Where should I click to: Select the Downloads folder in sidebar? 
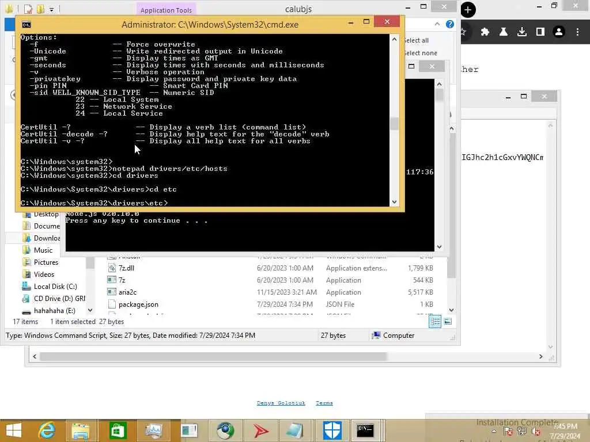click(x=41, y=238)
